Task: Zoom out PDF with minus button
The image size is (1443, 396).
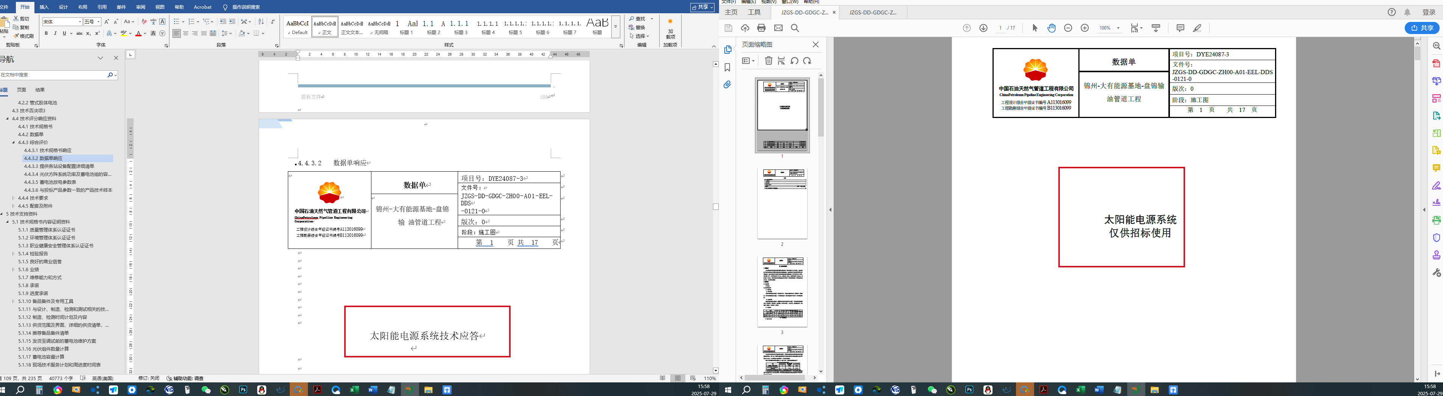Action: point(1068,28)
